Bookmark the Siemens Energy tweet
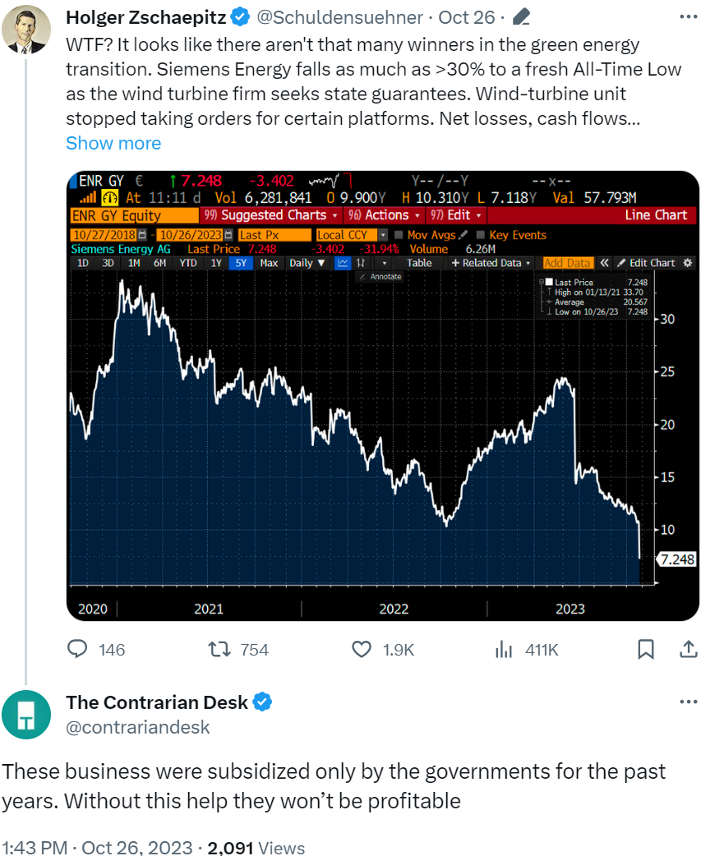The image size is (701, 856). coord(646,650)
